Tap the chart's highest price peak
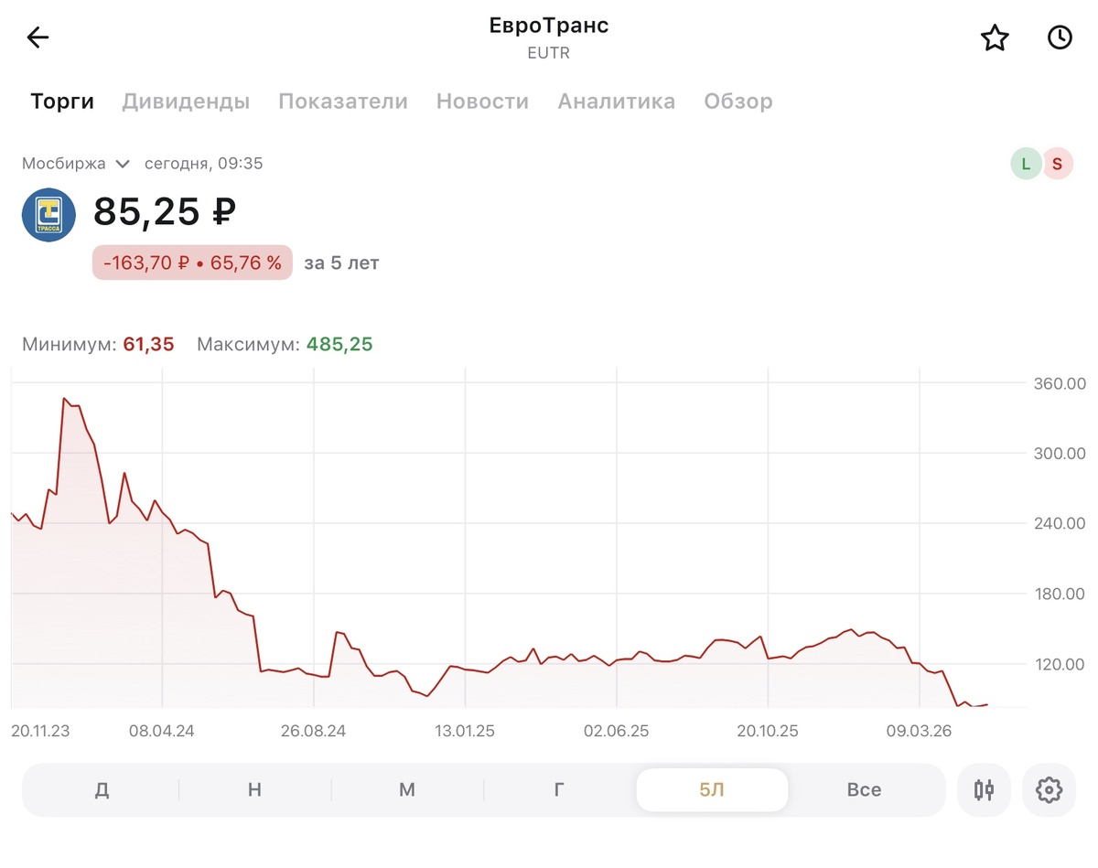 [64, 399]
